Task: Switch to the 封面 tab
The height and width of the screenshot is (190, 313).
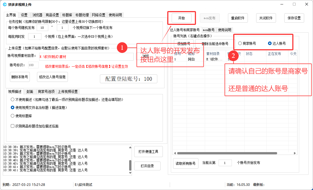Action: (x=30, y=92)
